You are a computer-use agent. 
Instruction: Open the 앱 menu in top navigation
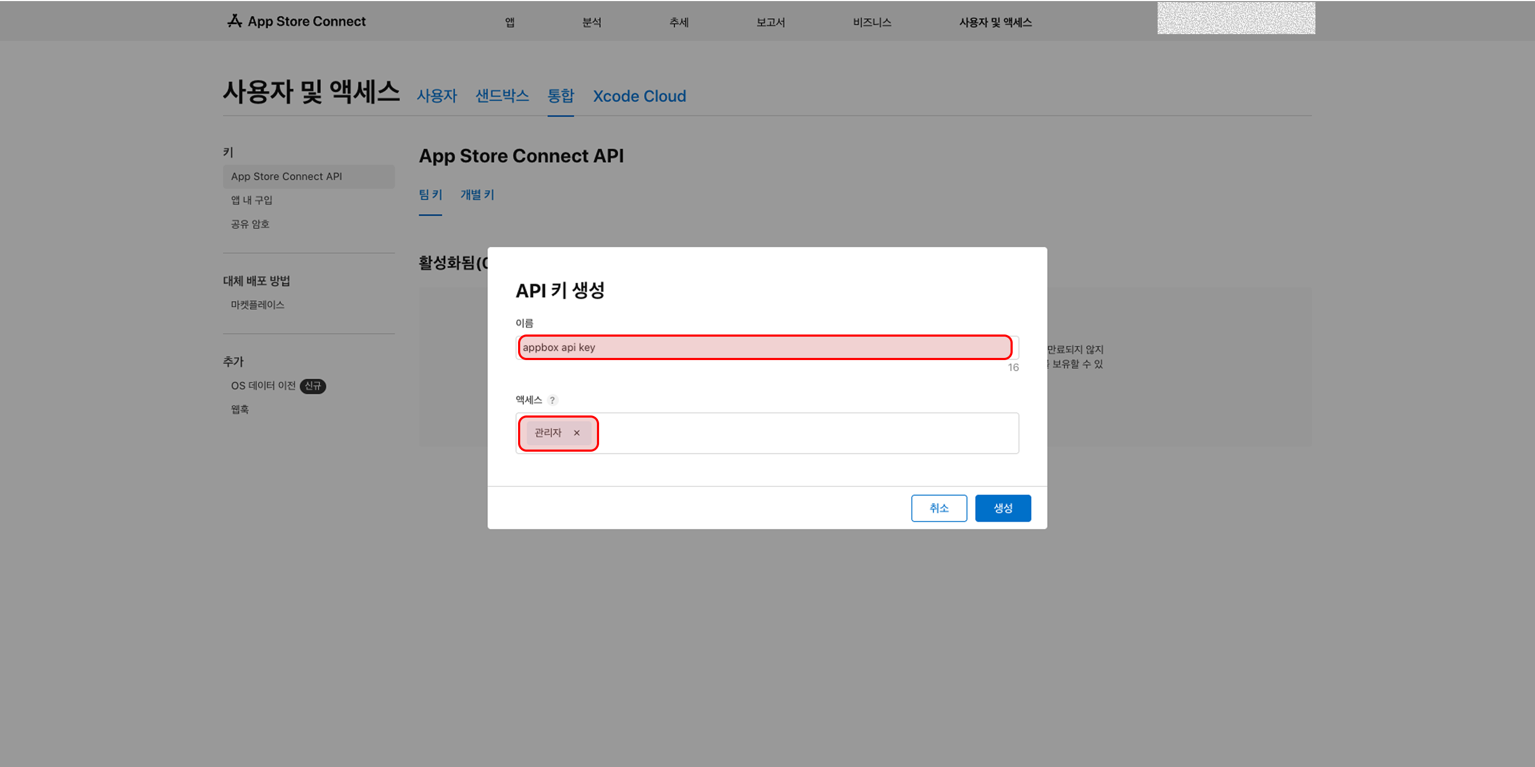click(x=510, y=22)
